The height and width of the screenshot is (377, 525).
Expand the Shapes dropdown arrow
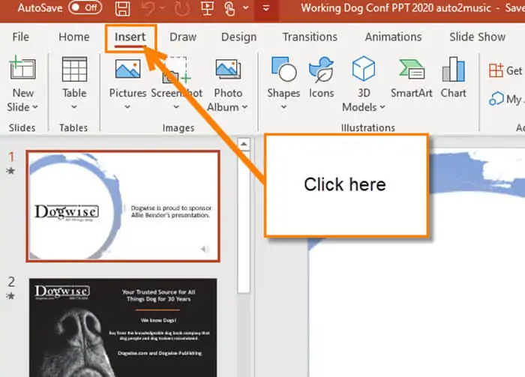coord(283,107)
